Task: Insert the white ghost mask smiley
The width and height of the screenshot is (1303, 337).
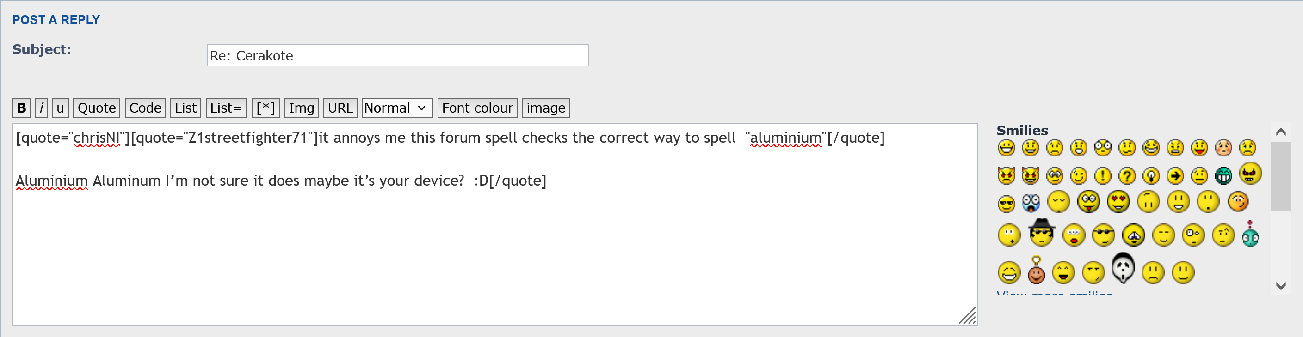Action: [x=1123, y=268]
